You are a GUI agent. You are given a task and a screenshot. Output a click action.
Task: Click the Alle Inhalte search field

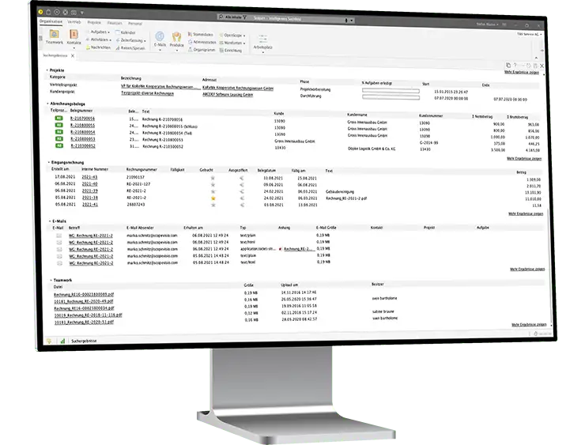pyautogui.click(x=285, y=18)
